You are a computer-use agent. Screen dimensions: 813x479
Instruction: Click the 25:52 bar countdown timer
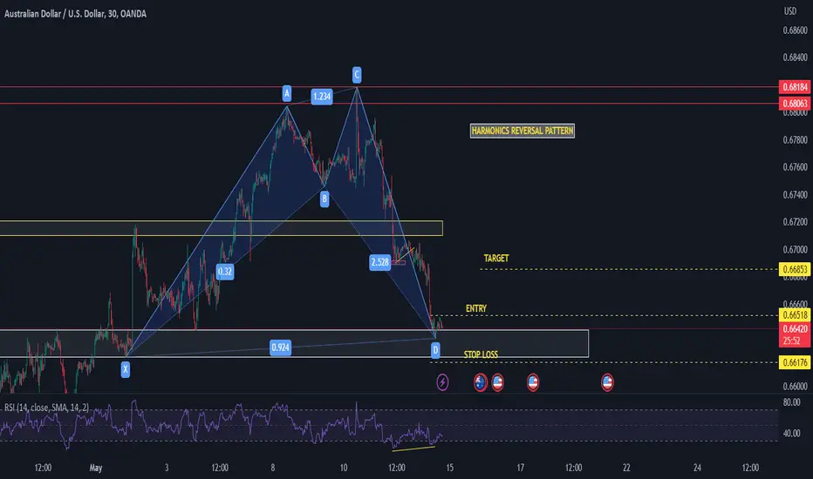click(x=792, y=341)
